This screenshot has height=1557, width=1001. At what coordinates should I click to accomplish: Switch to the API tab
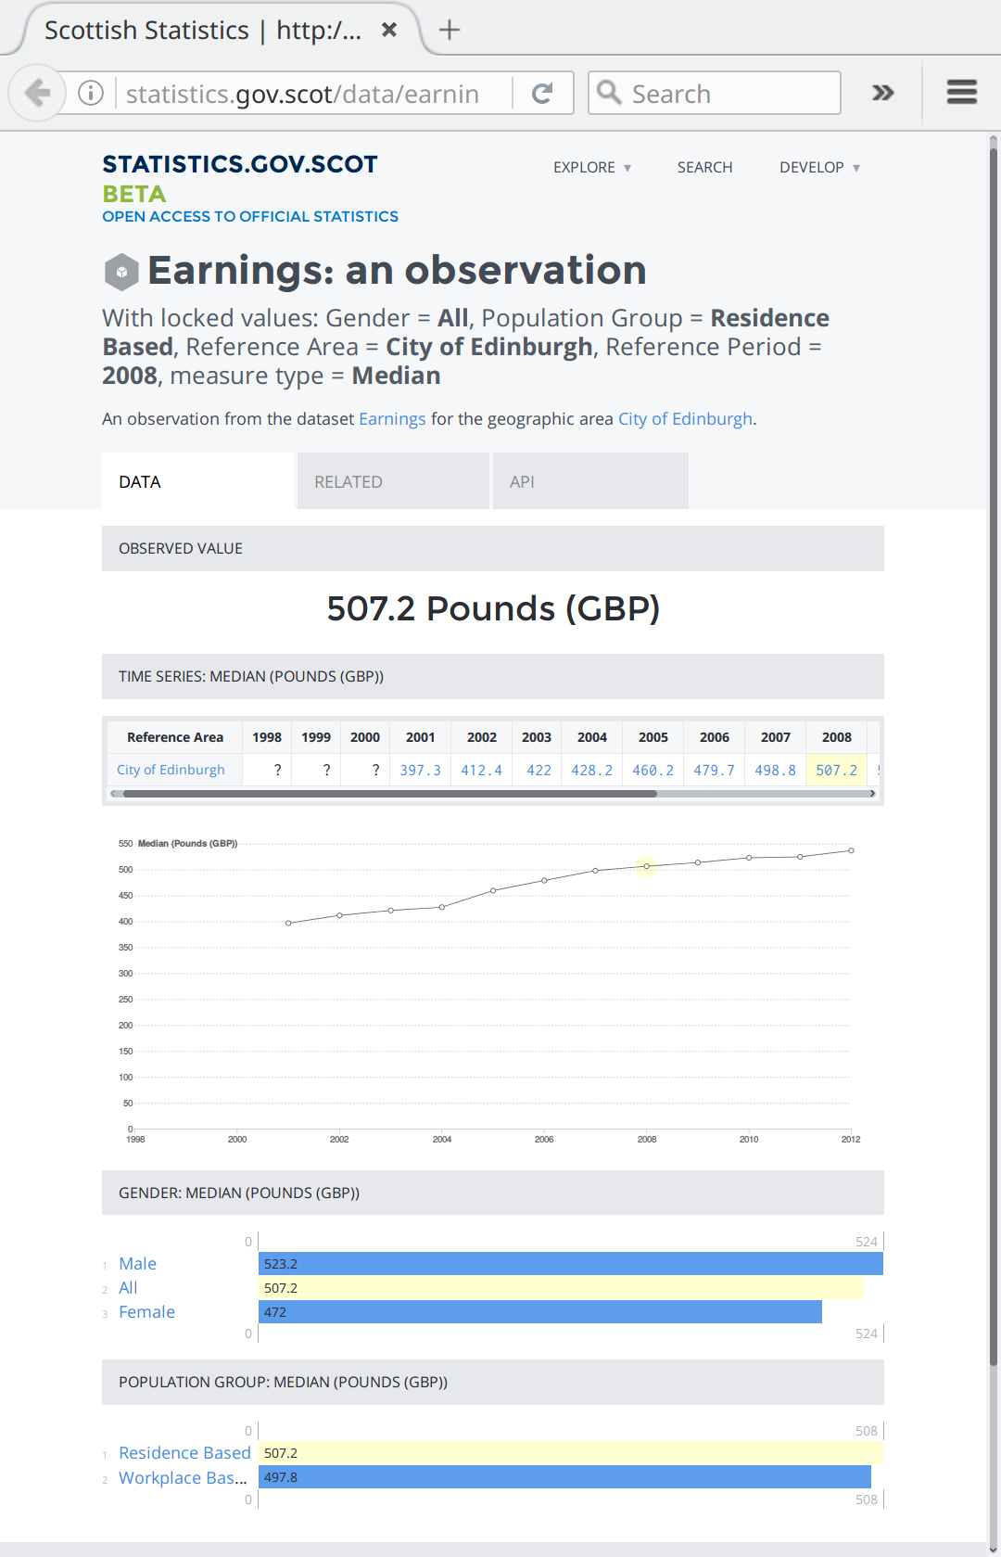(x=590, y=481)
